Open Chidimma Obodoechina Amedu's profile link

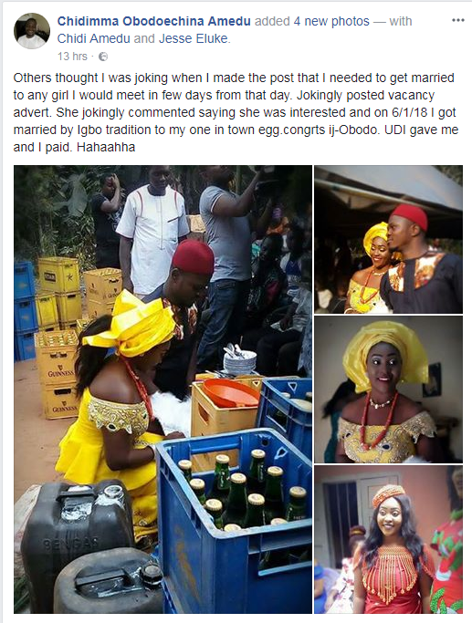click(x=154, y=21)
